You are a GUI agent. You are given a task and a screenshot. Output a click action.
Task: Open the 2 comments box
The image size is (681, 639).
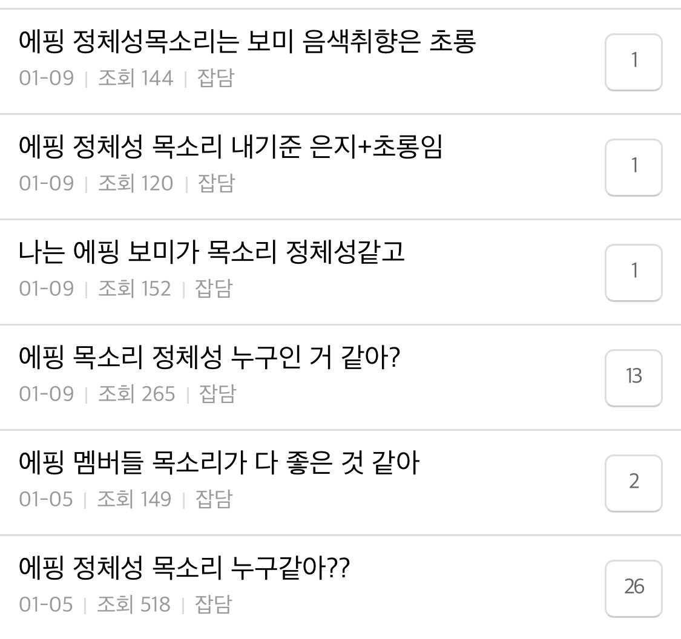click(x=633, y=483)
